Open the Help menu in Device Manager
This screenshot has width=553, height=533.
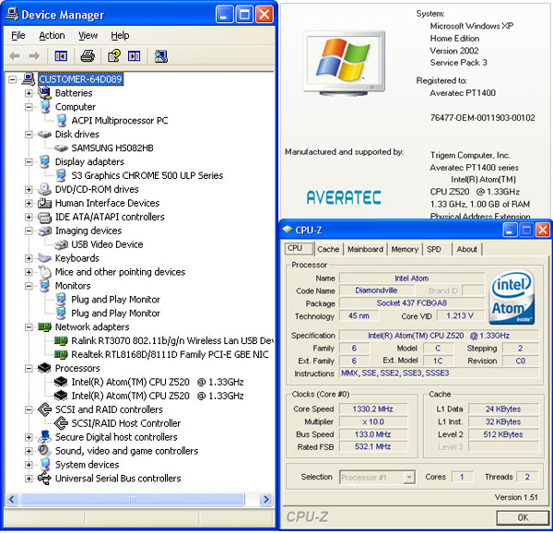(120, 36)
